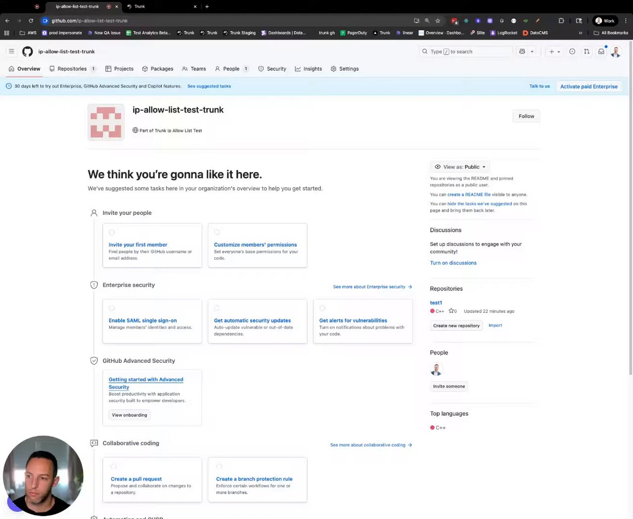The width and height of the screenshot is (633, 519).
Task: Go back with the browser back arrow
Action: coord(7,21)
